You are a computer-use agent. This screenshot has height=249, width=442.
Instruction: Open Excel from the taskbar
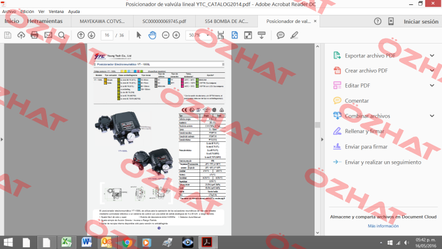pos(67,243)
